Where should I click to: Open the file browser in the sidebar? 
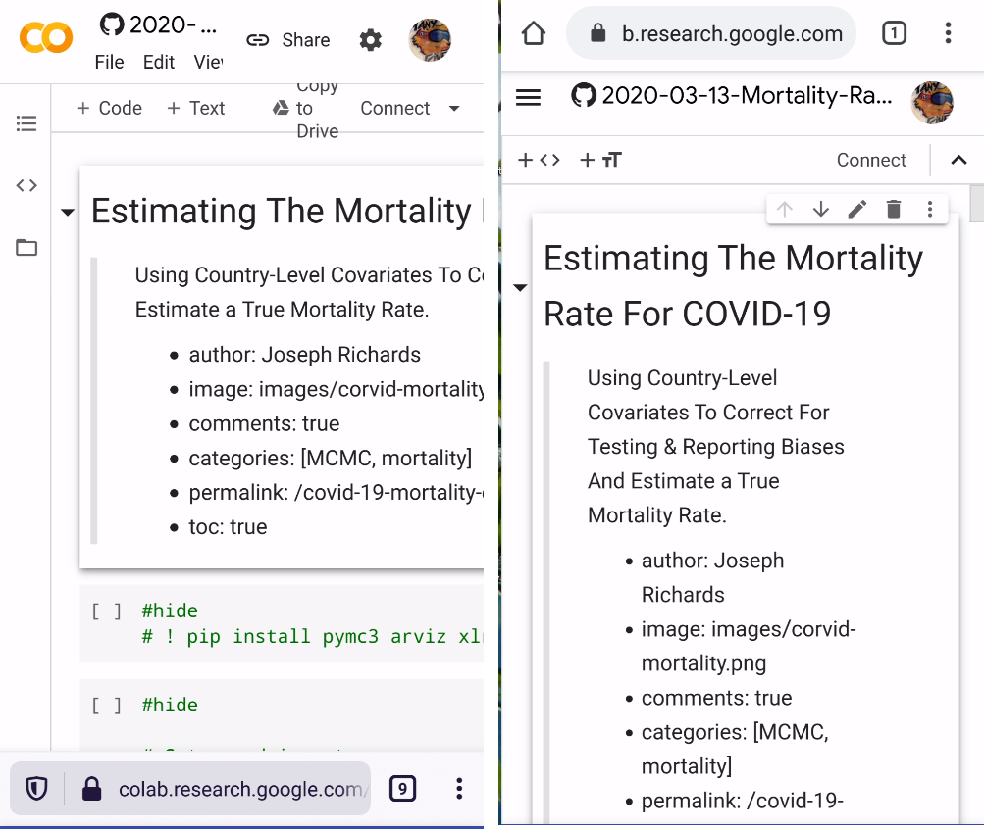(26, 248)
